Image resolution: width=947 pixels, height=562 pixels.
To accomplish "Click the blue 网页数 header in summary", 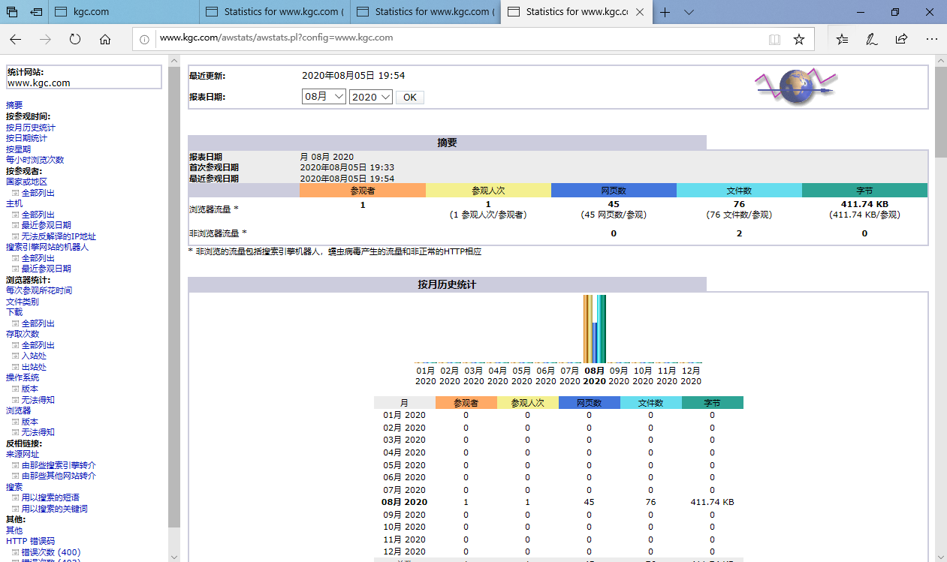I will 614,191.
